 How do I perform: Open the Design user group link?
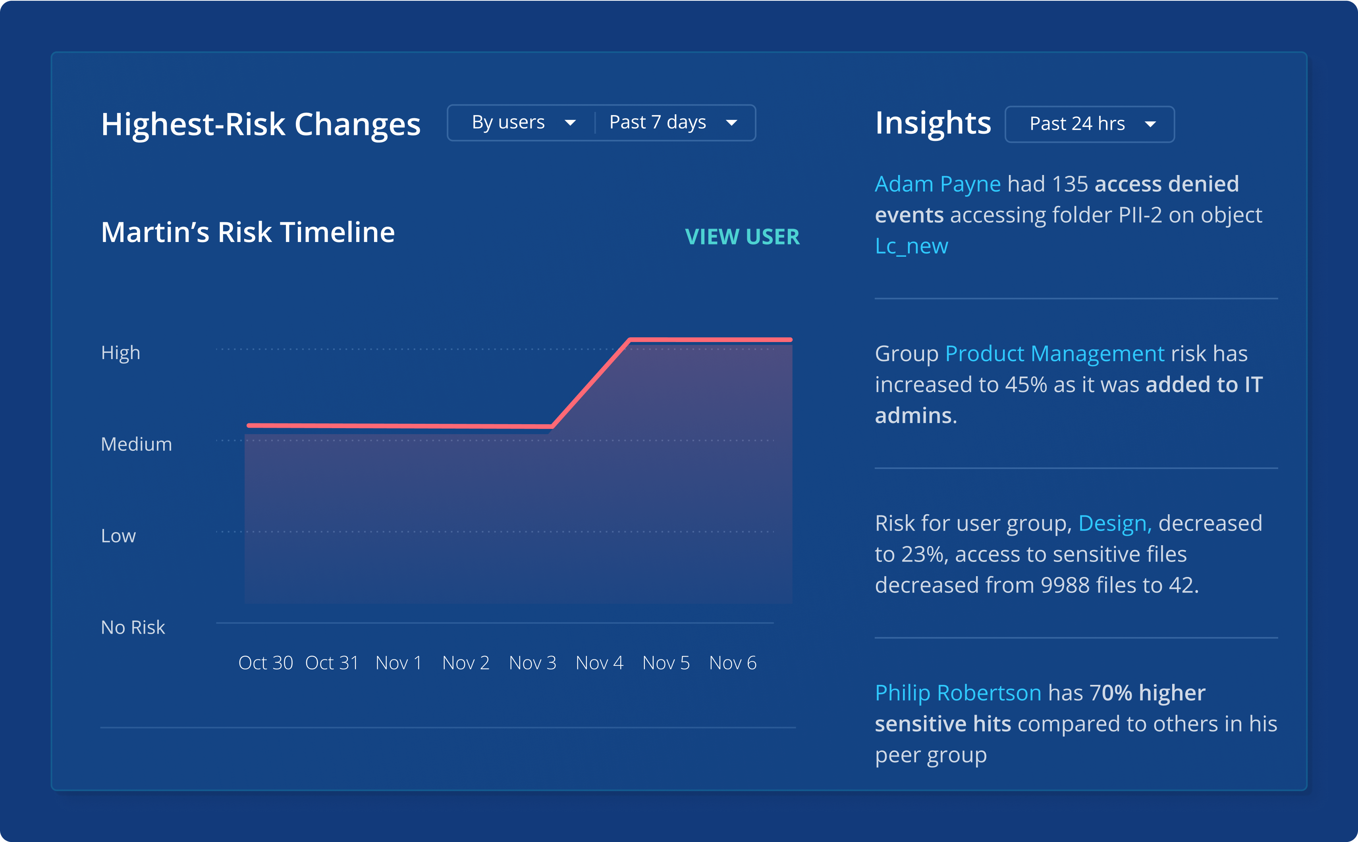click(1114, 523)
